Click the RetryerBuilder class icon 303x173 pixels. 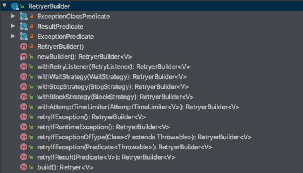(x=15, y=6)
